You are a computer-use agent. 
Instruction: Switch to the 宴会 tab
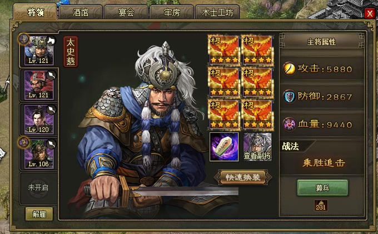click(126, 12)
